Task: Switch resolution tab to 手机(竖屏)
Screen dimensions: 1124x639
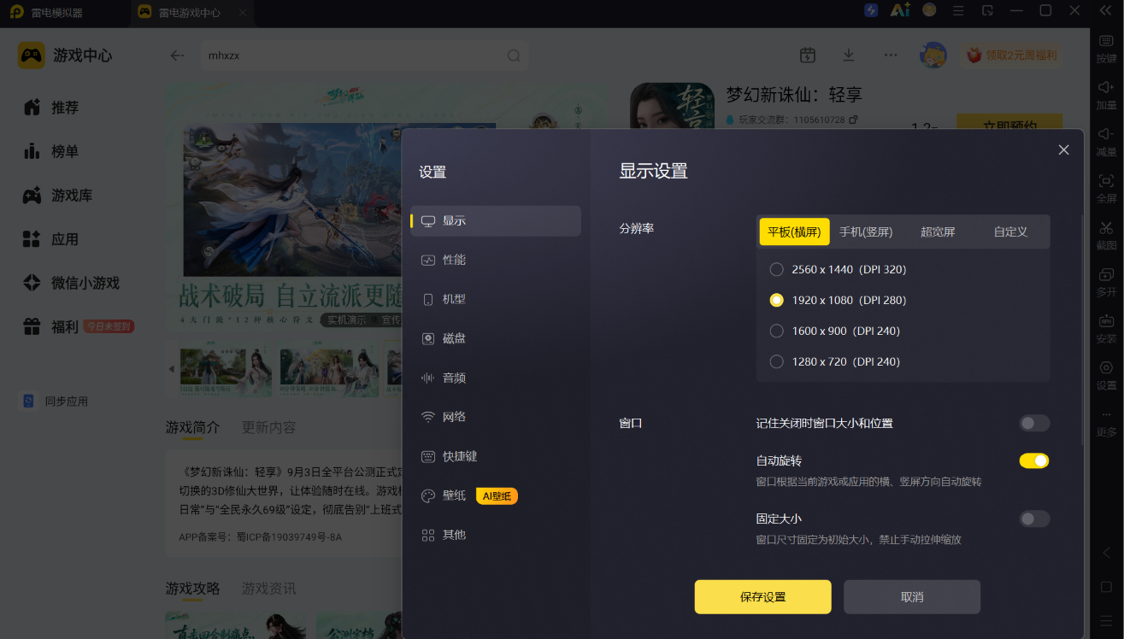Action: click(866, 232)
